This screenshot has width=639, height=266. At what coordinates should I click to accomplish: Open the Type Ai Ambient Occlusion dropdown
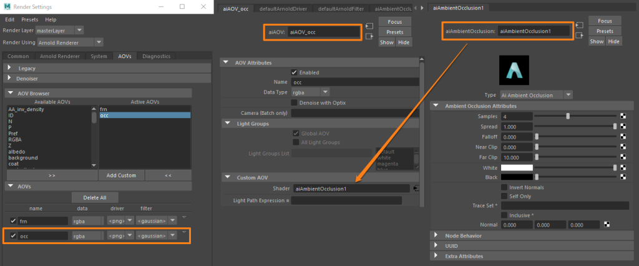click(536, 95)
